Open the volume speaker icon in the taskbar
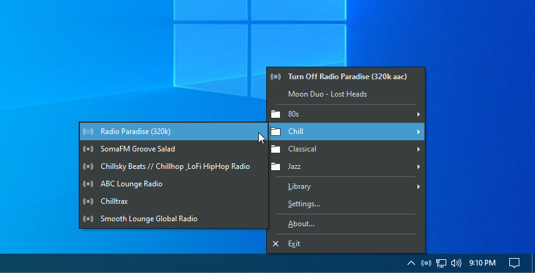The width and height of the screenshot is (535, 273). pos(456,263)
